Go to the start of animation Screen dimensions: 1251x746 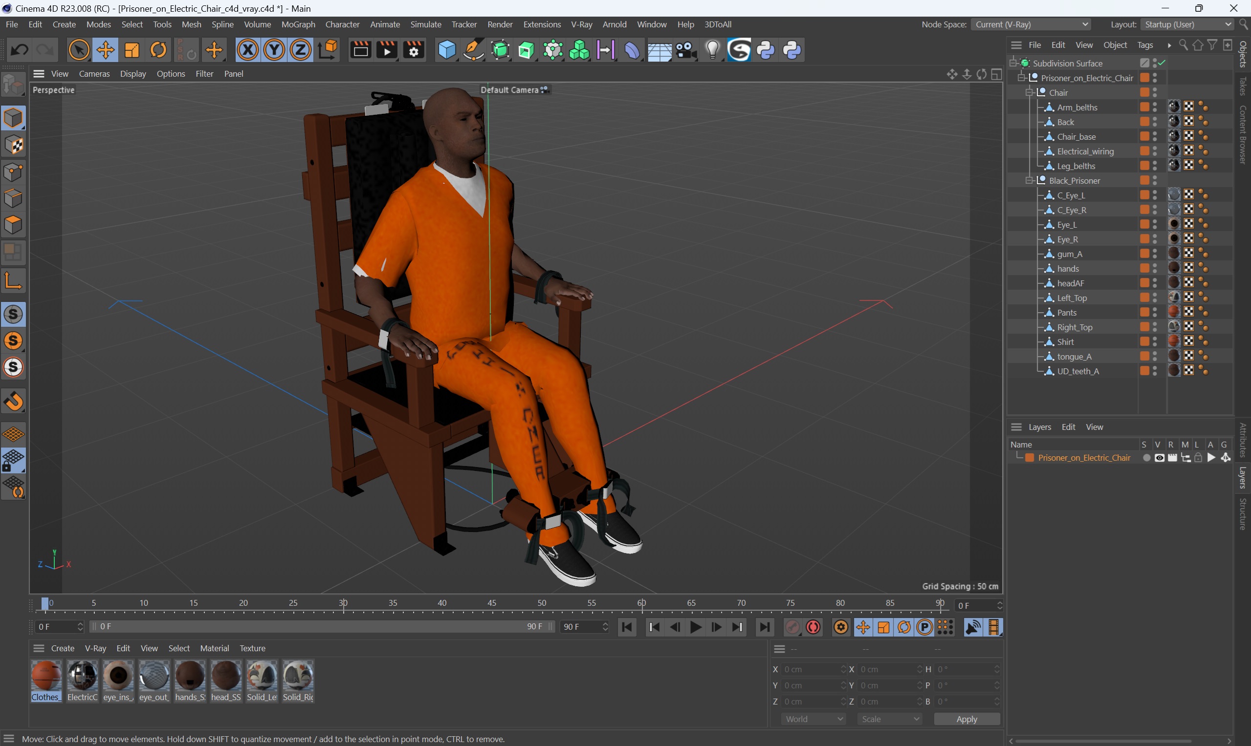point(627,627)
